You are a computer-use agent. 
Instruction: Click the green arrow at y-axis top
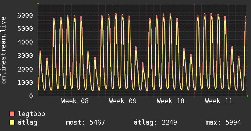(38, 3)
